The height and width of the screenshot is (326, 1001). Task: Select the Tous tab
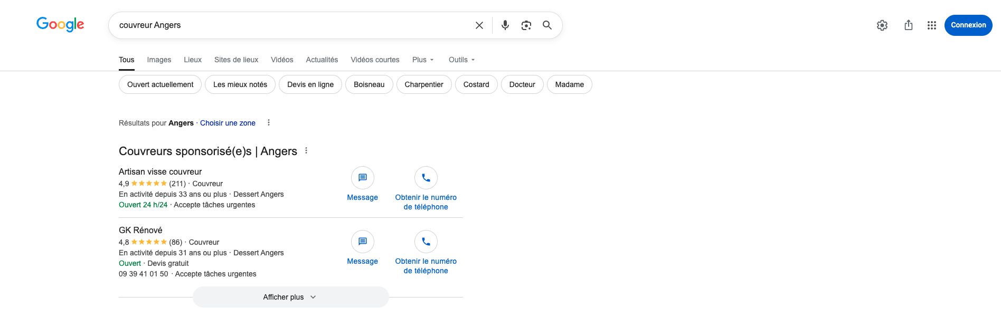127,60
